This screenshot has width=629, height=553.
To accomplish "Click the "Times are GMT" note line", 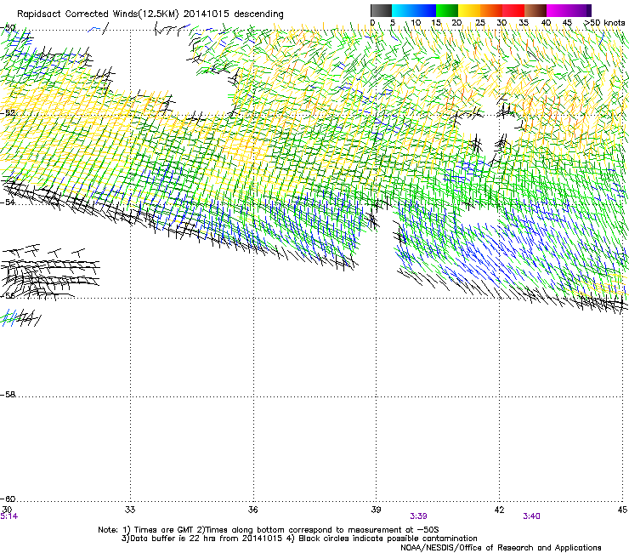I will [269, 530].
